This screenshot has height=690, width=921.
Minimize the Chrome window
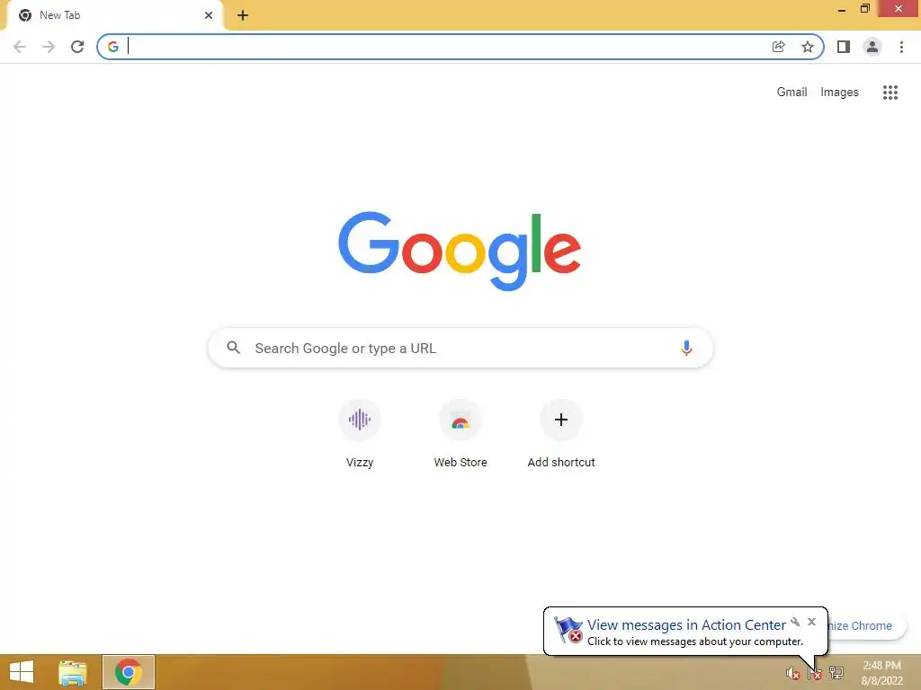click(842, 9)
